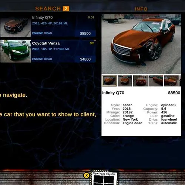The height and width of the screenshot is (185, 185).
Task: Click the Location value 'New York'
Action: (130, 120)
